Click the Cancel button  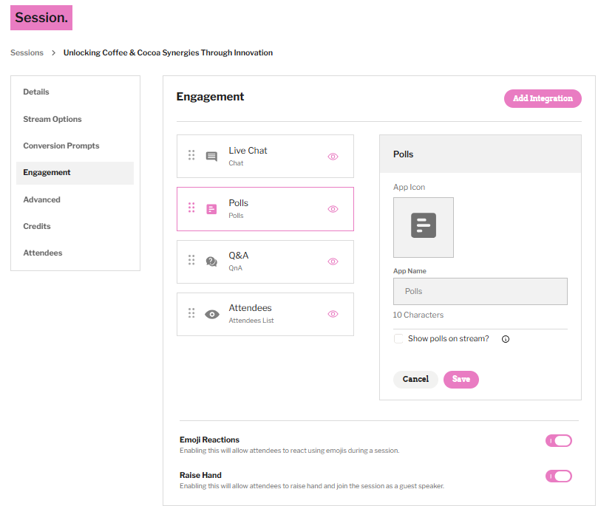[415, 380]
